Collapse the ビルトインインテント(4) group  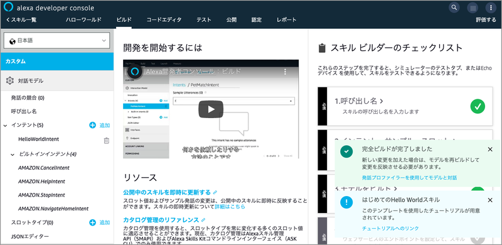coord(13,155)
